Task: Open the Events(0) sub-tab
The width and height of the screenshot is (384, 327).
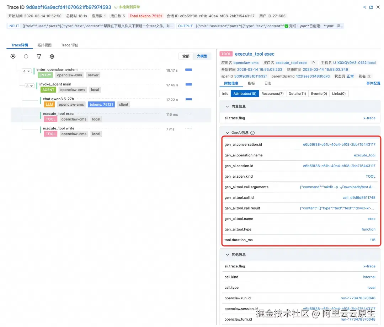Action: point(319,94)
